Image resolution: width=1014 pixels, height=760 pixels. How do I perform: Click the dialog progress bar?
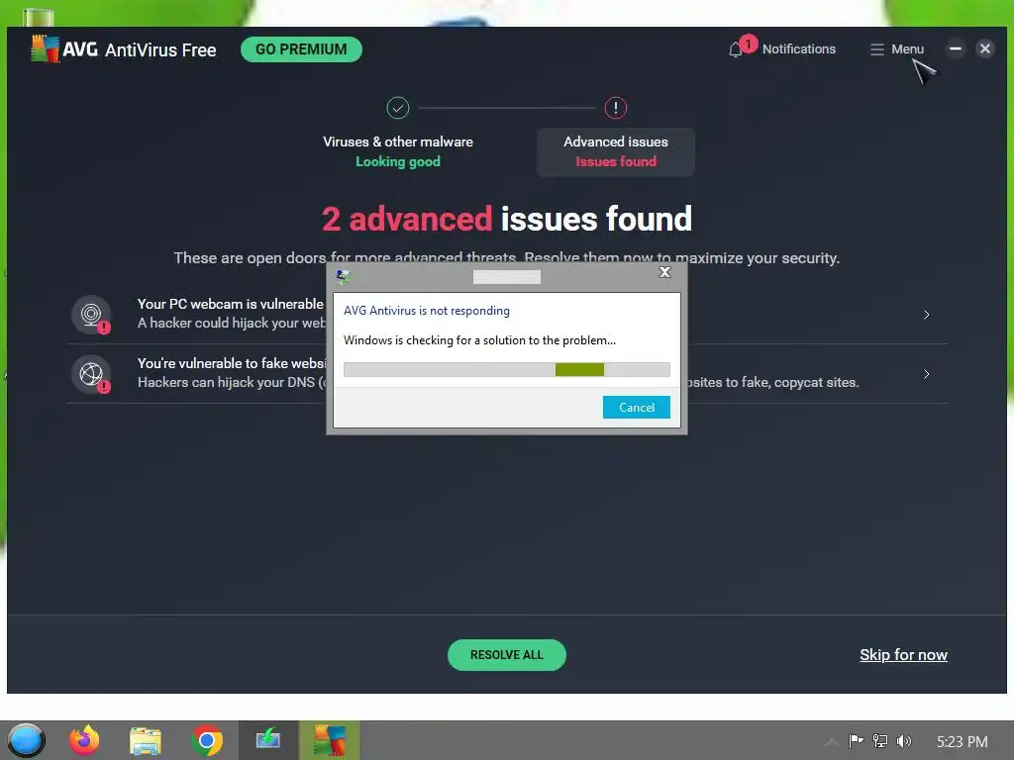507,370
